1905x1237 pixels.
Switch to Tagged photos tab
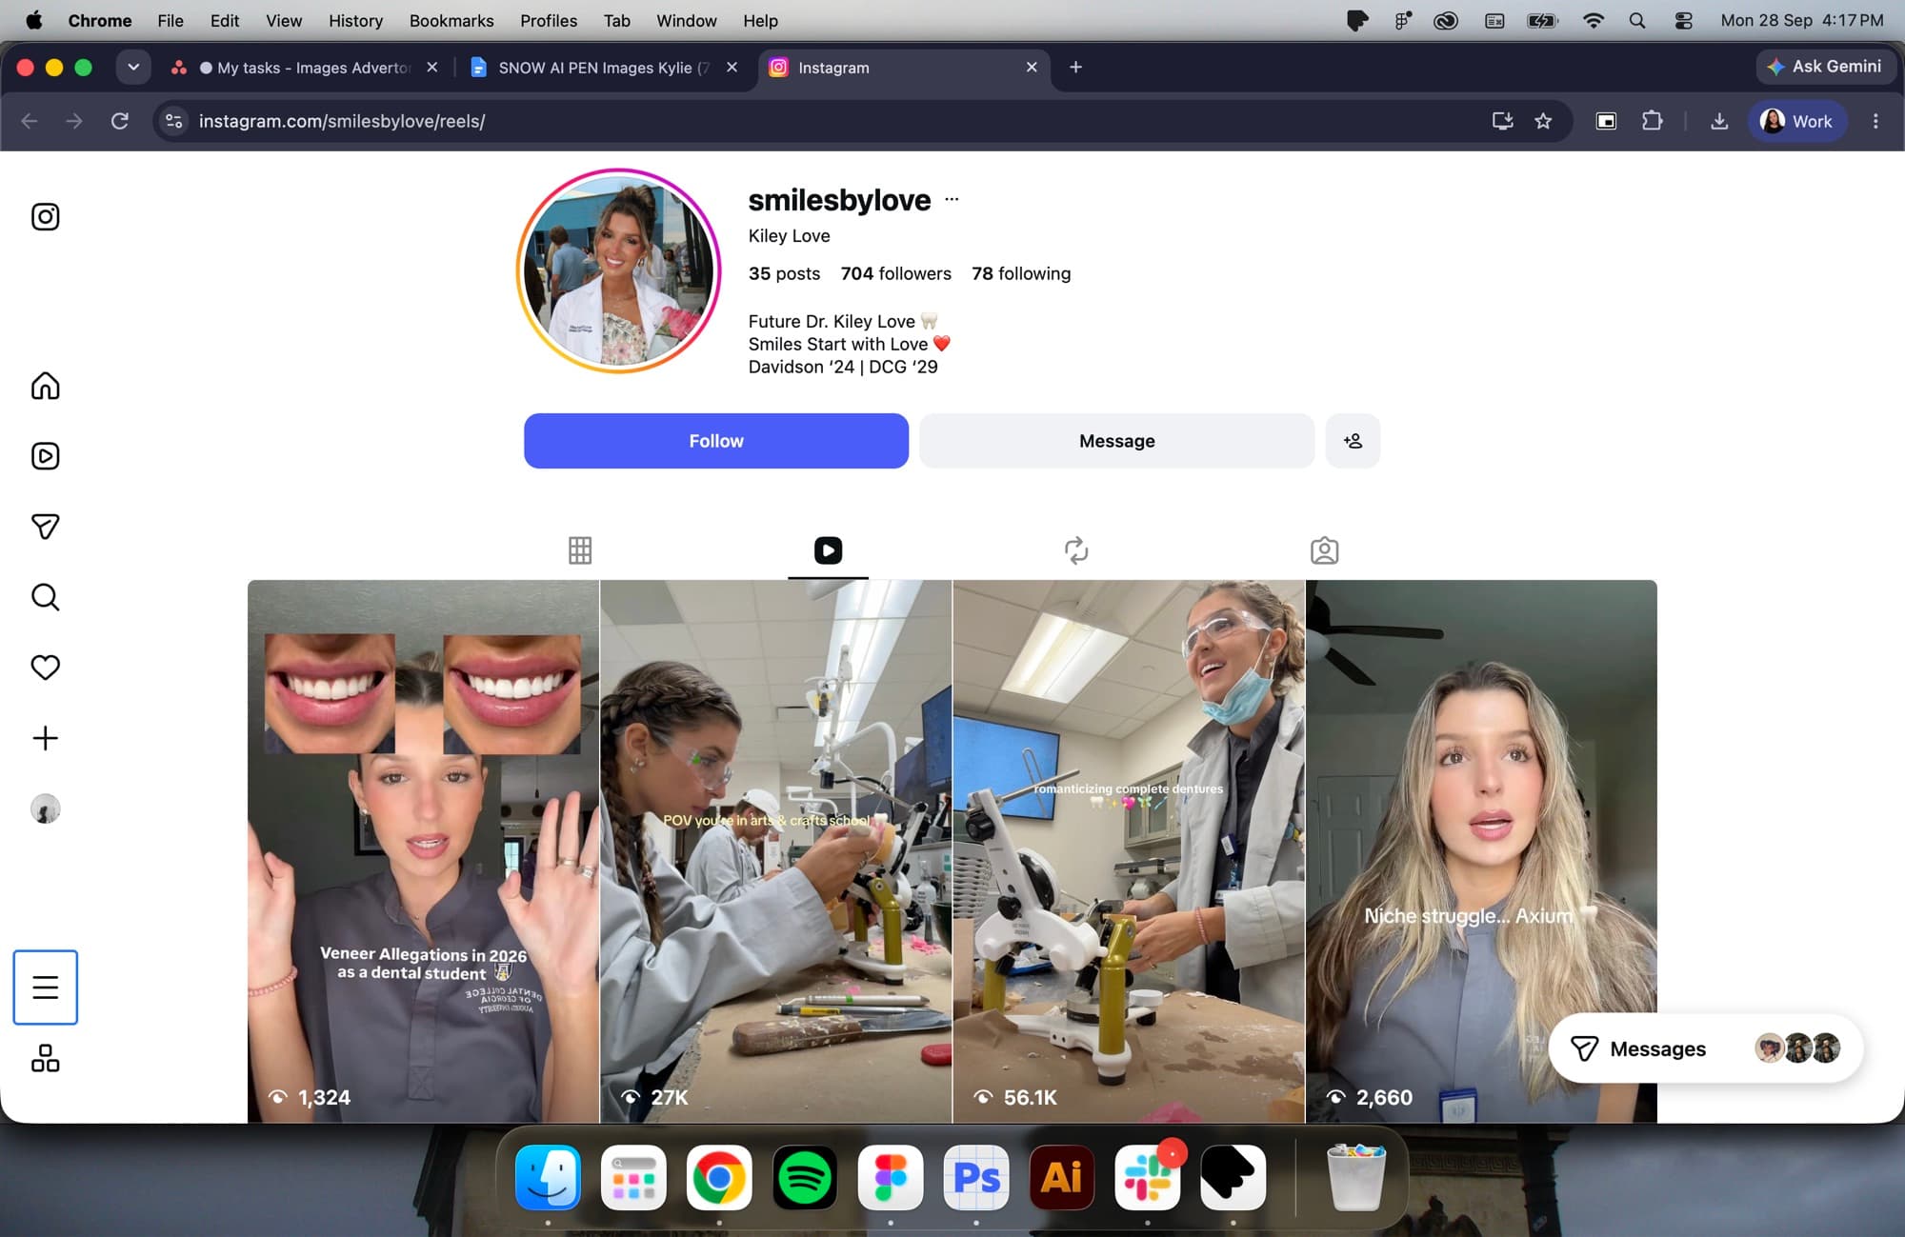tap(1324, 550)
